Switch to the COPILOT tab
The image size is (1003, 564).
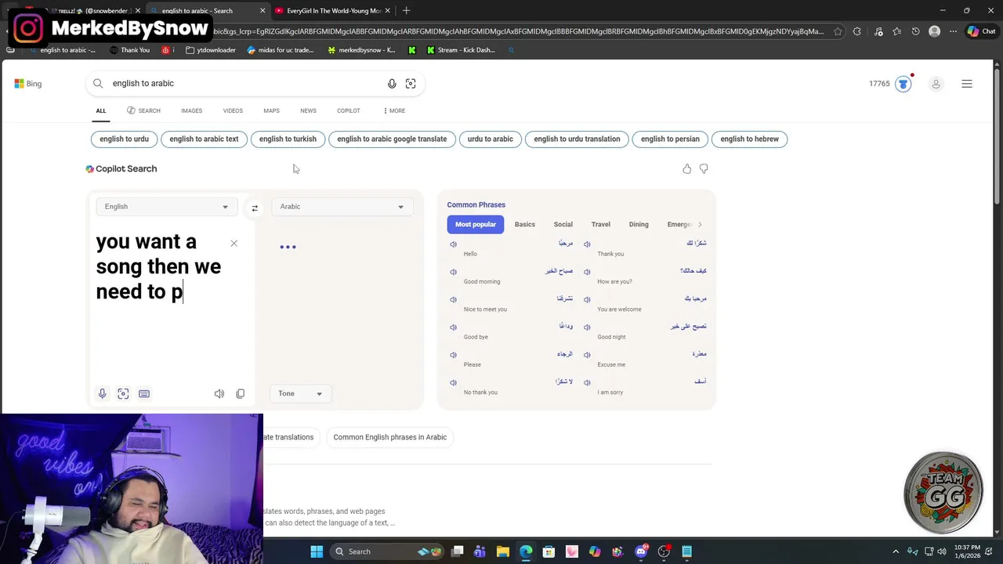[x=349, y=110]
